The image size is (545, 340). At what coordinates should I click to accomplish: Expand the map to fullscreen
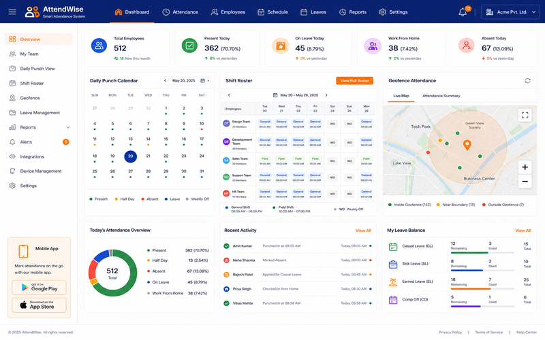click(525, 115)
